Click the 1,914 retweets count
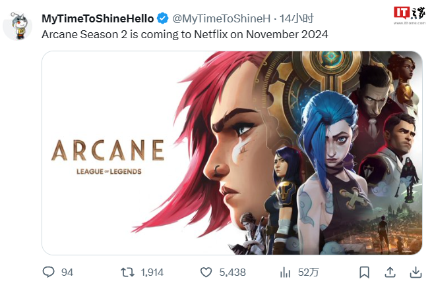The width and height of the screenshot is (432, 283). pos(152,272)
